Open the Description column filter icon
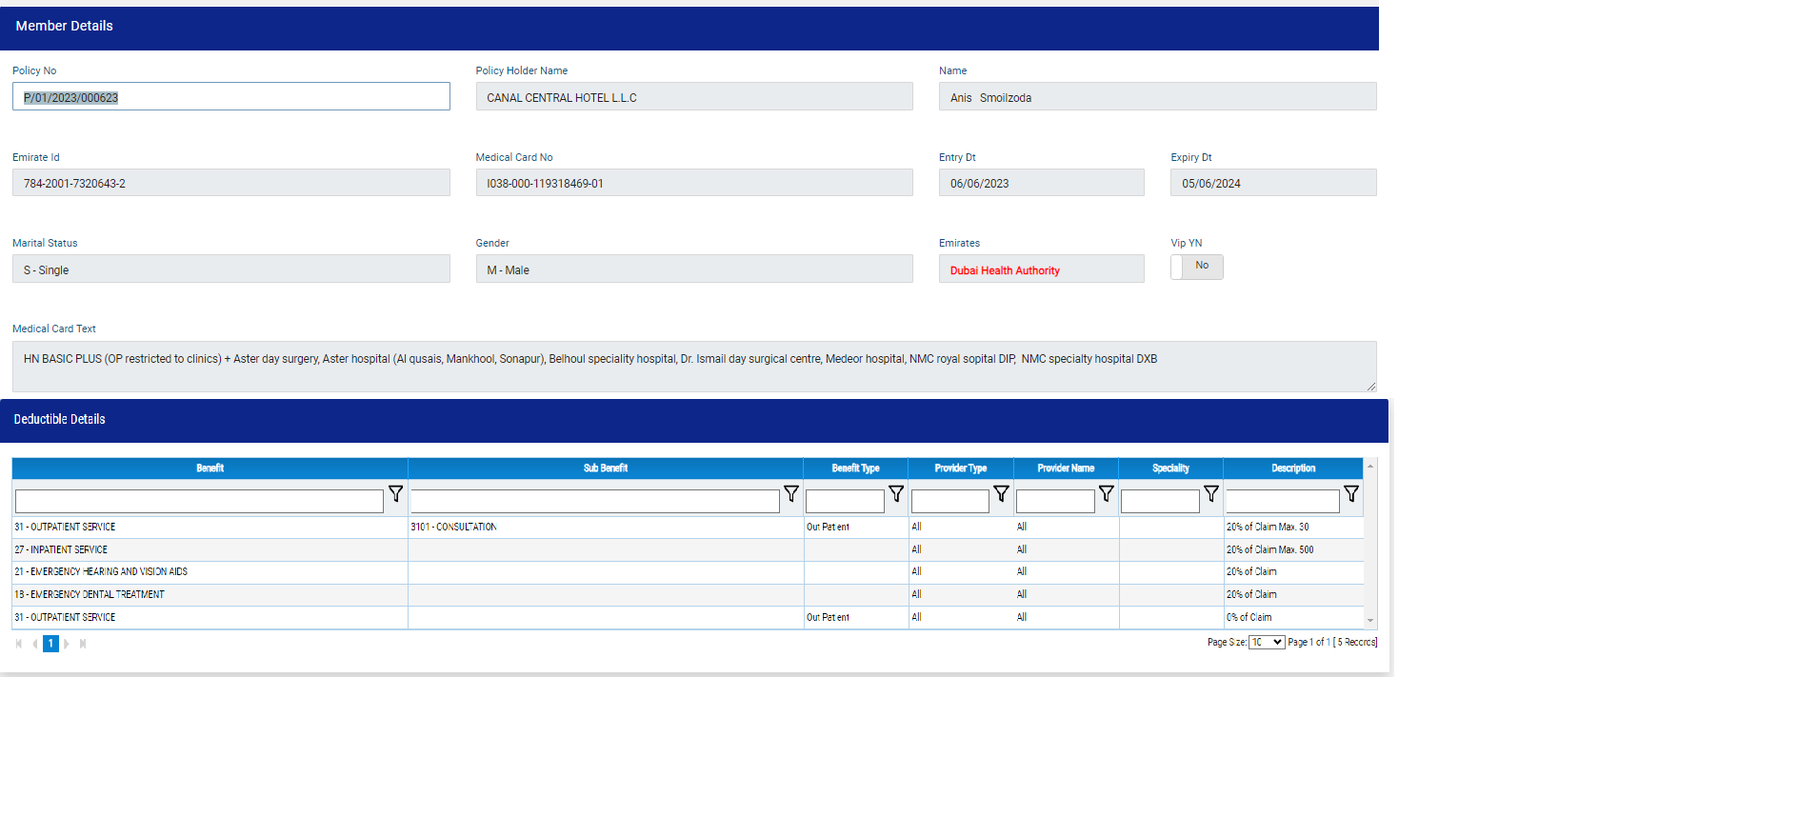 (x=1350, y=494)
